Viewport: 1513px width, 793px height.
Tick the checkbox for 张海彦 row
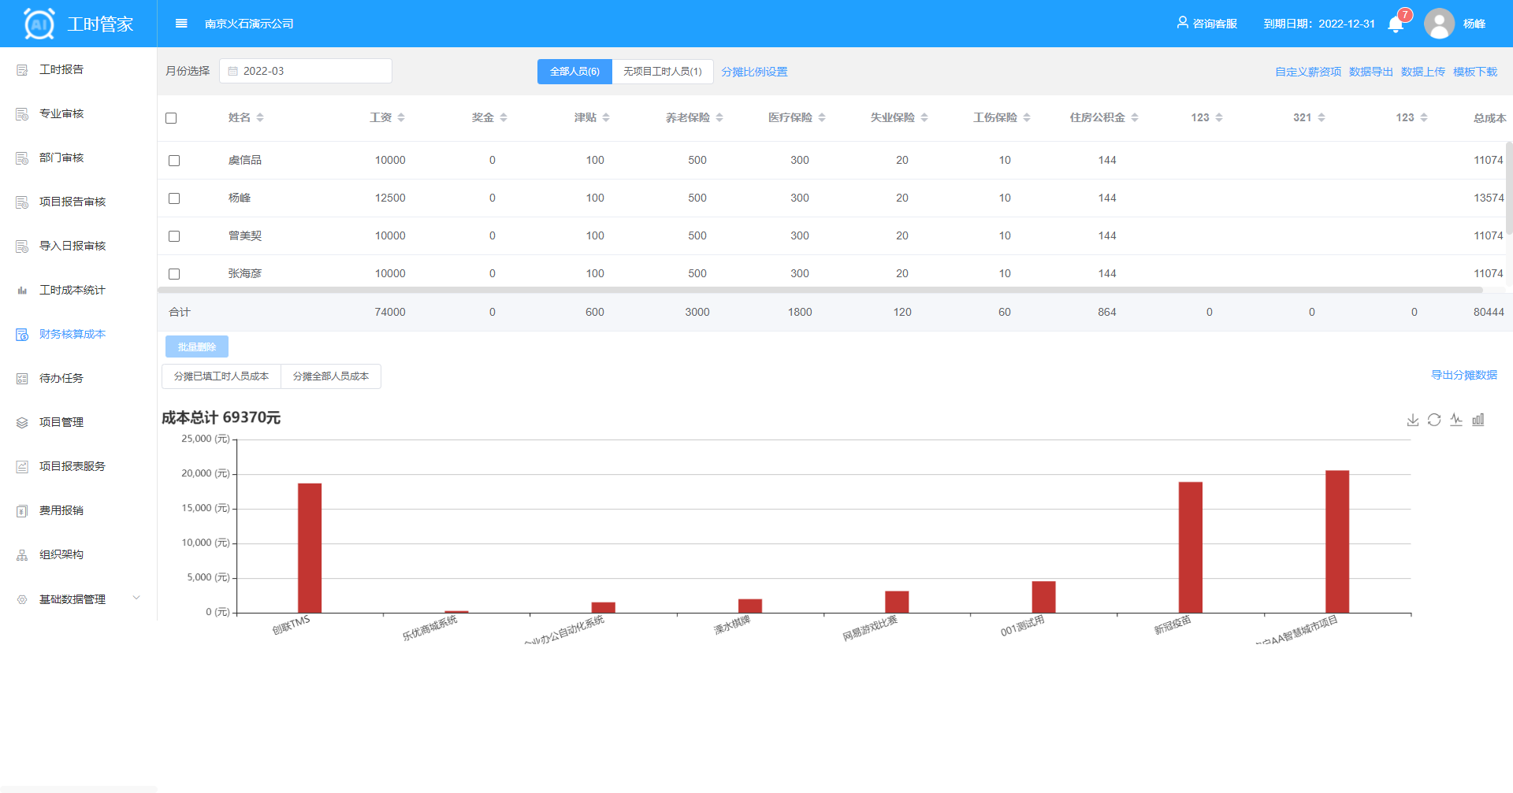coord(174,274)
